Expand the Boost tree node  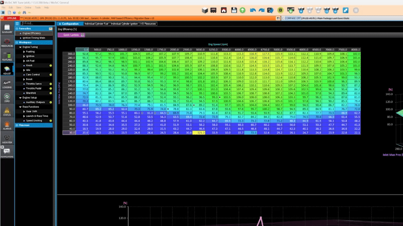[x=24, y=79]
